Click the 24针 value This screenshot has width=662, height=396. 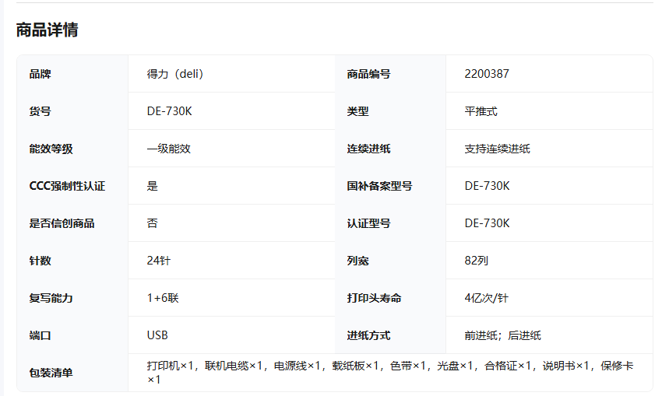click(x=159, y=261)
